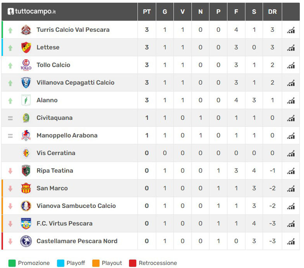The height and width of the screenshot is (268, 304).
Task: Click the F.C. Virtus Pescara crest
Action: [26, 224]
